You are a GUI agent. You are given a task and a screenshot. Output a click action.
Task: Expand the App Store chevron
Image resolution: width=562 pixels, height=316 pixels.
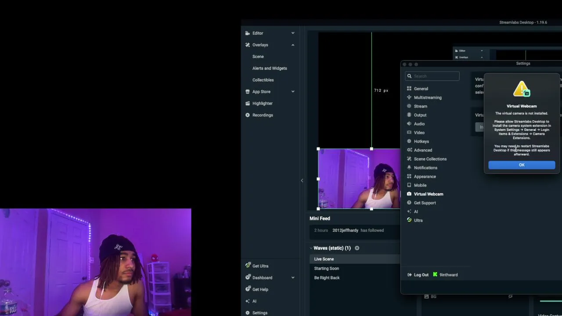293,92
